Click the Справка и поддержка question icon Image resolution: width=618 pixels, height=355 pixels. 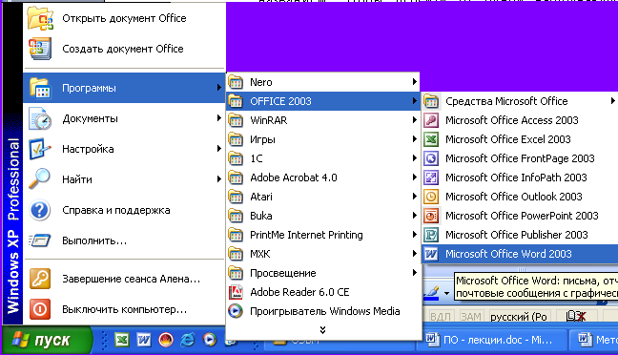[x=40, y=210]
